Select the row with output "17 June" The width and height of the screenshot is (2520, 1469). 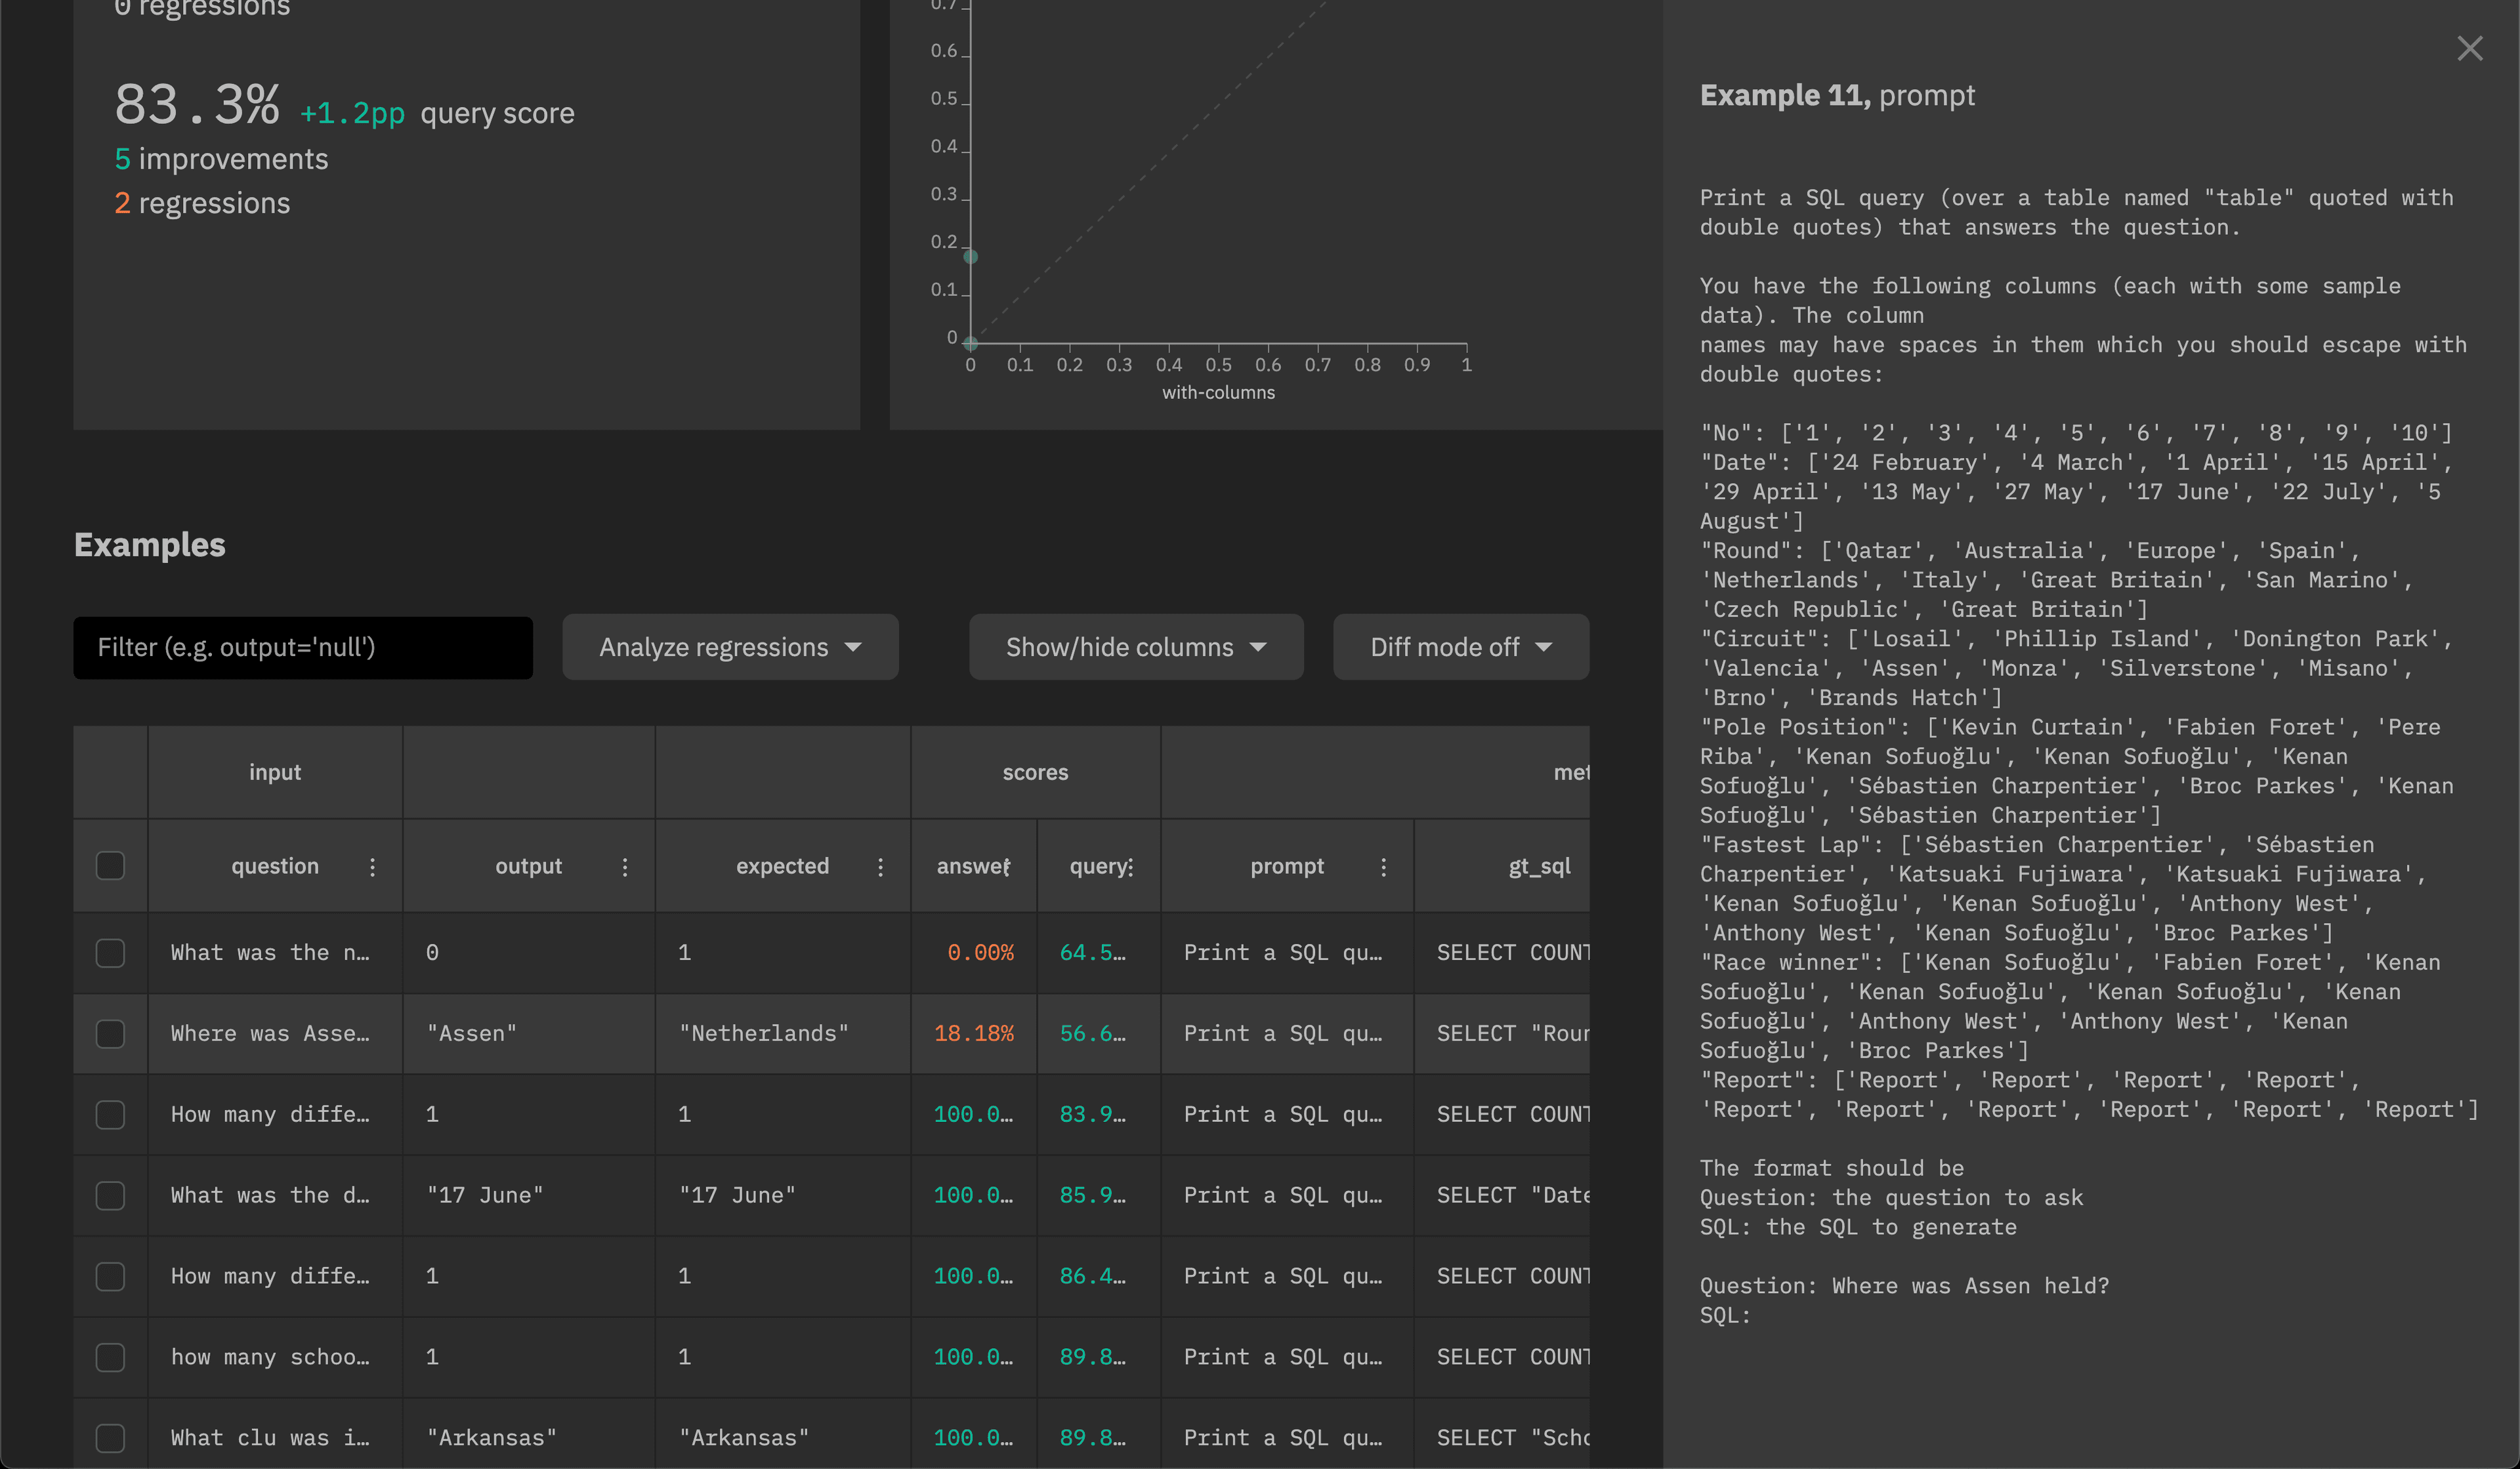pos(110,1195)
